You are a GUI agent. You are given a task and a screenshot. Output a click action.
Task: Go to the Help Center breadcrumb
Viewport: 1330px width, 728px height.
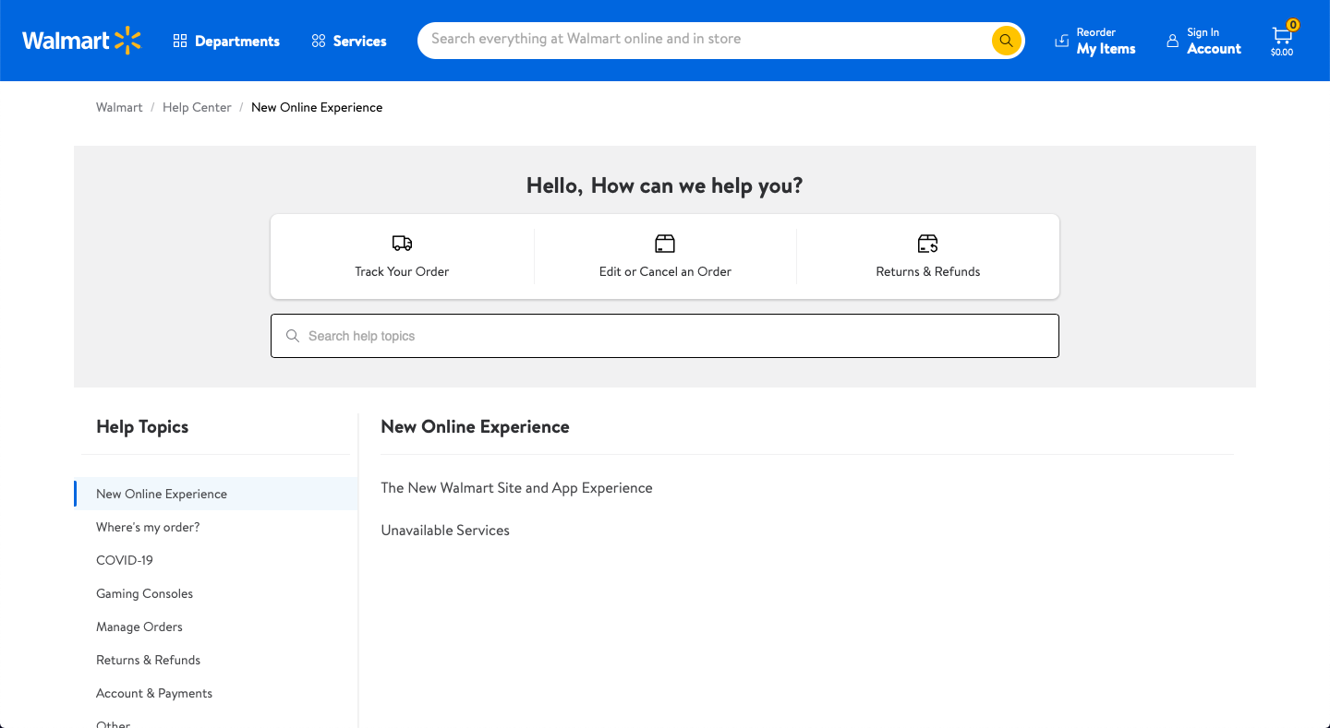click(197, 107)
